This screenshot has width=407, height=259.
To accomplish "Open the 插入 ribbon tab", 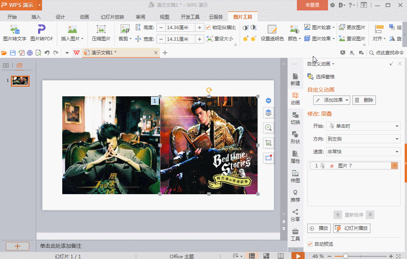I will click(36, 17).
